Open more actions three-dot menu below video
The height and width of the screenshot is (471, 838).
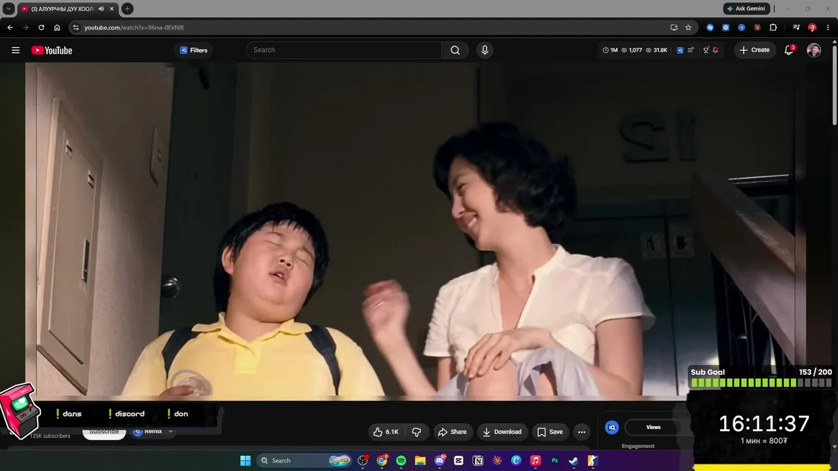[581, 432]
